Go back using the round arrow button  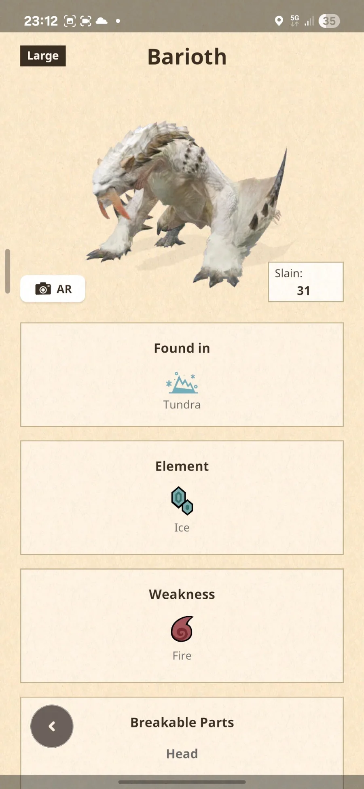(x=52, y=726)
